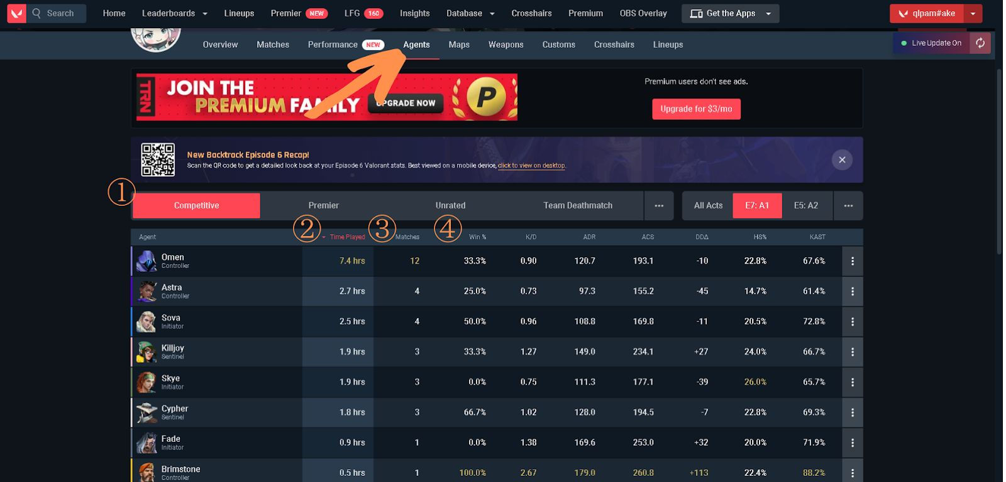Sort the table by HS% column
This screenshot has width=1006, height=482.
760,237
